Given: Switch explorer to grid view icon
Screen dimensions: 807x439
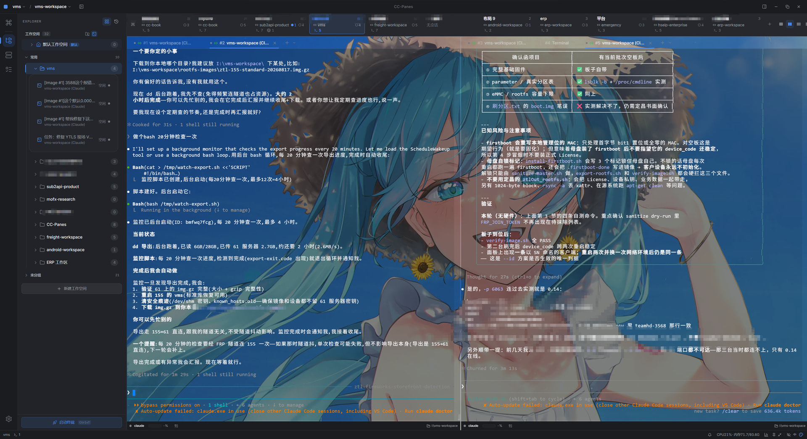Looking at the screenshot, I should pyautogui.click(x=107, y=21).
